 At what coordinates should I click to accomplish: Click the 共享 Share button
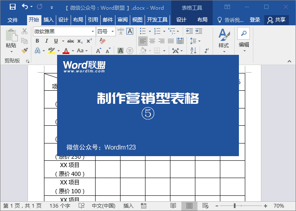[277, 20]
